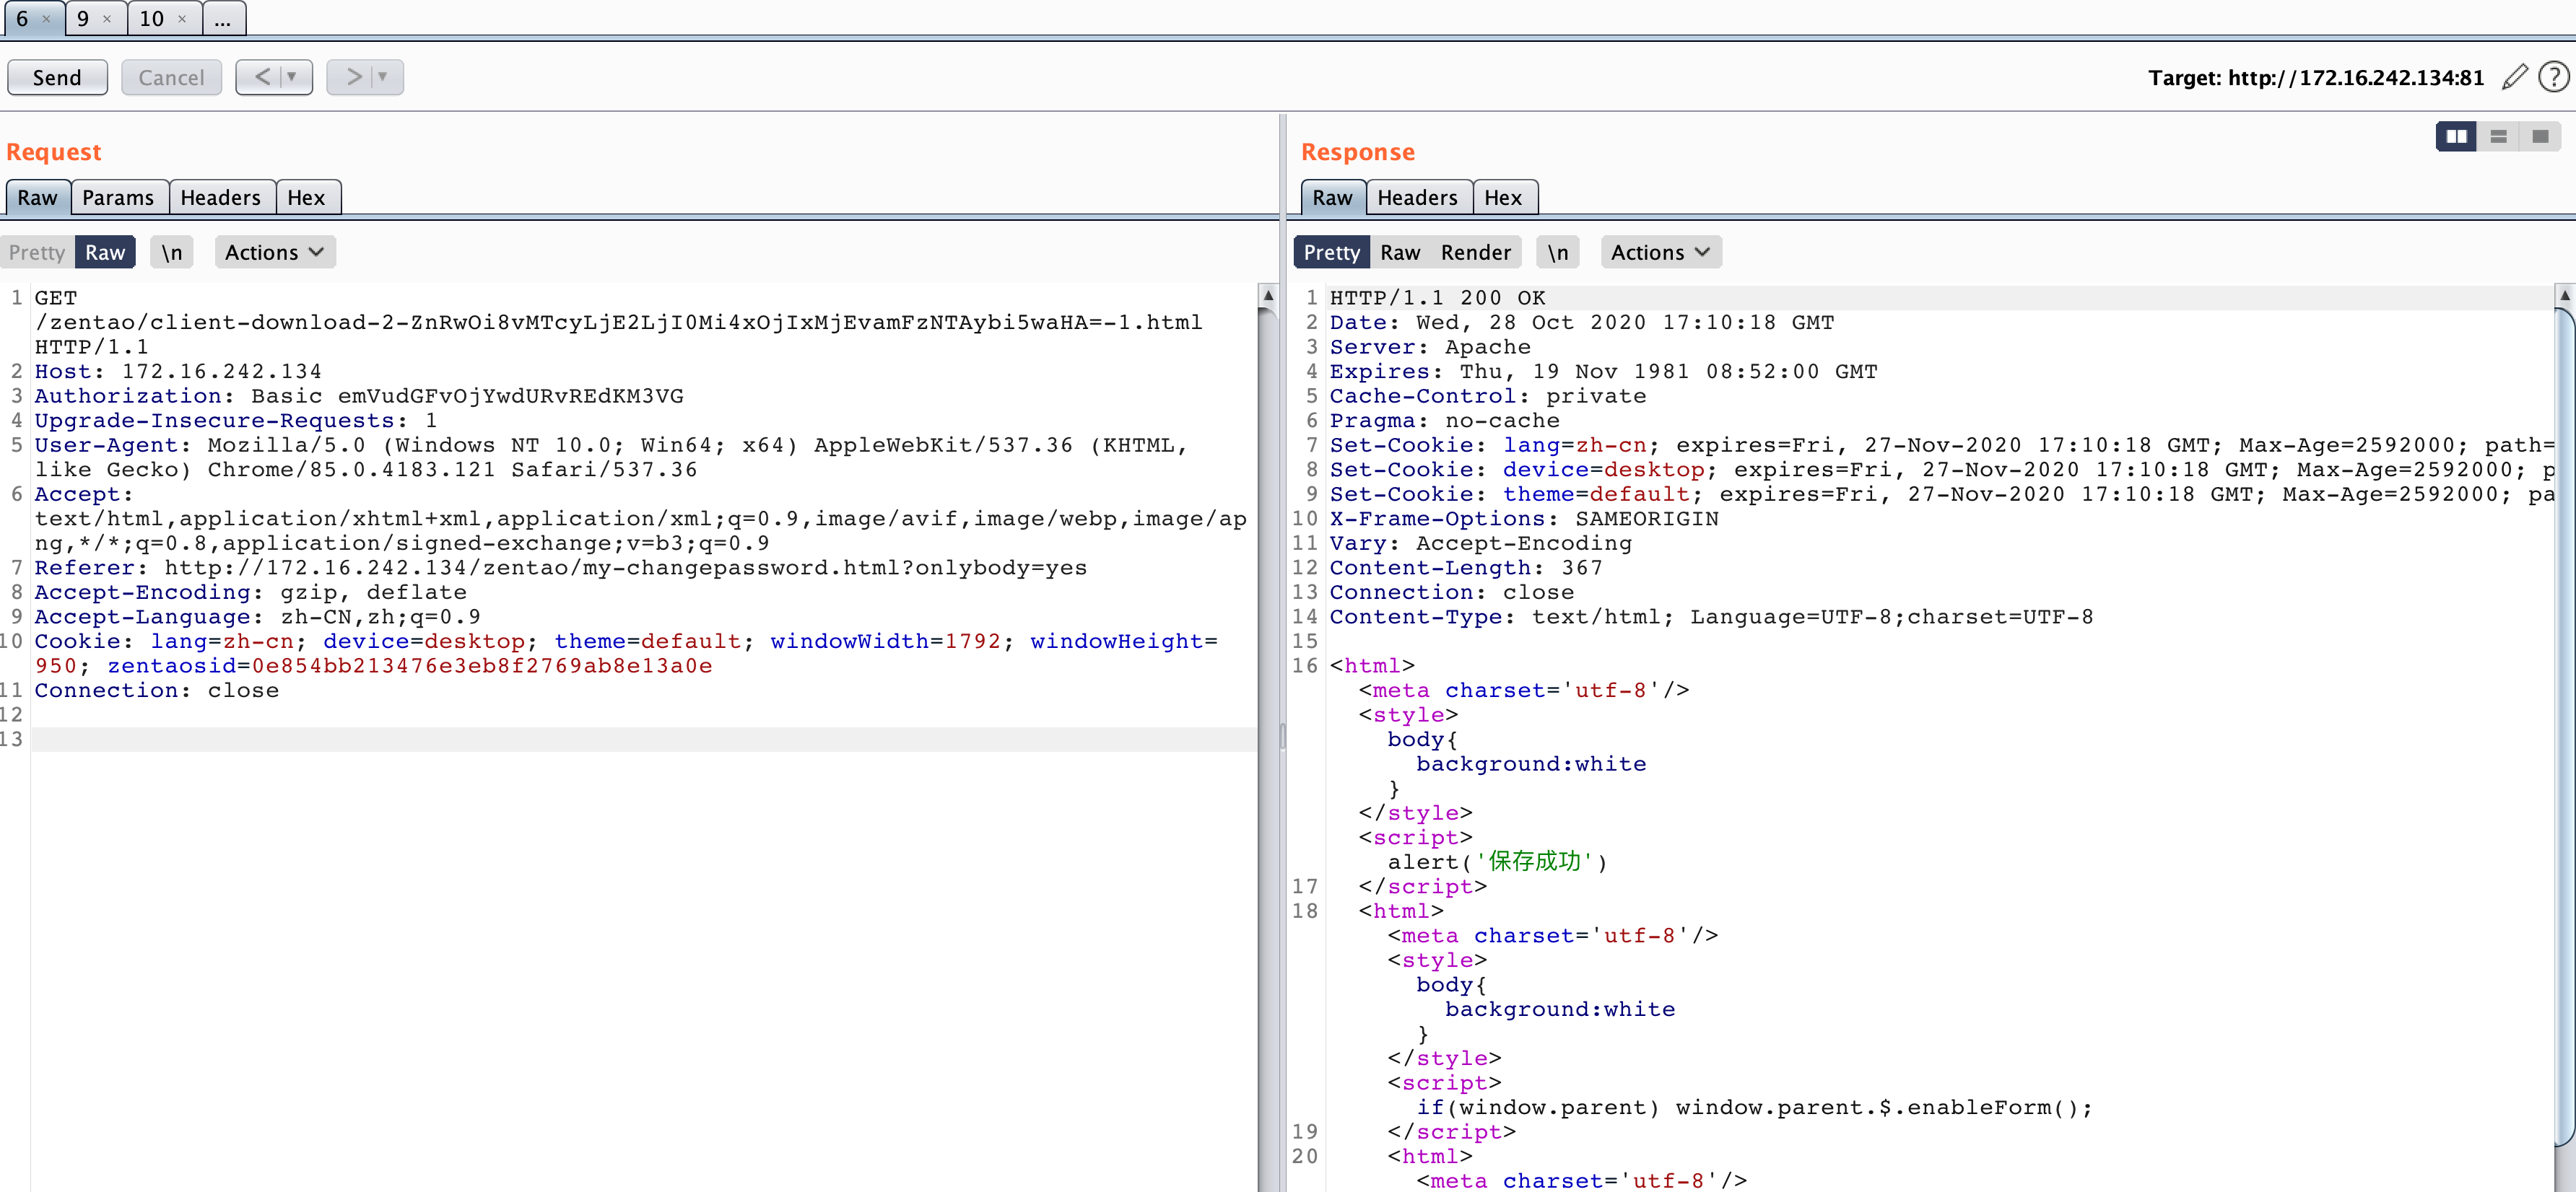The image size is (2576, 1192).
Task: Click the GET request path with client-download
Action: click(618, 322)
